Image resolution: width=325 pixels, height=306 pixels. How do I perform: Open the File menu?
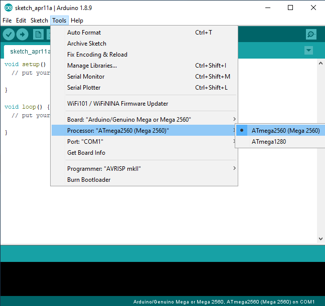click(x=7, y=21)
